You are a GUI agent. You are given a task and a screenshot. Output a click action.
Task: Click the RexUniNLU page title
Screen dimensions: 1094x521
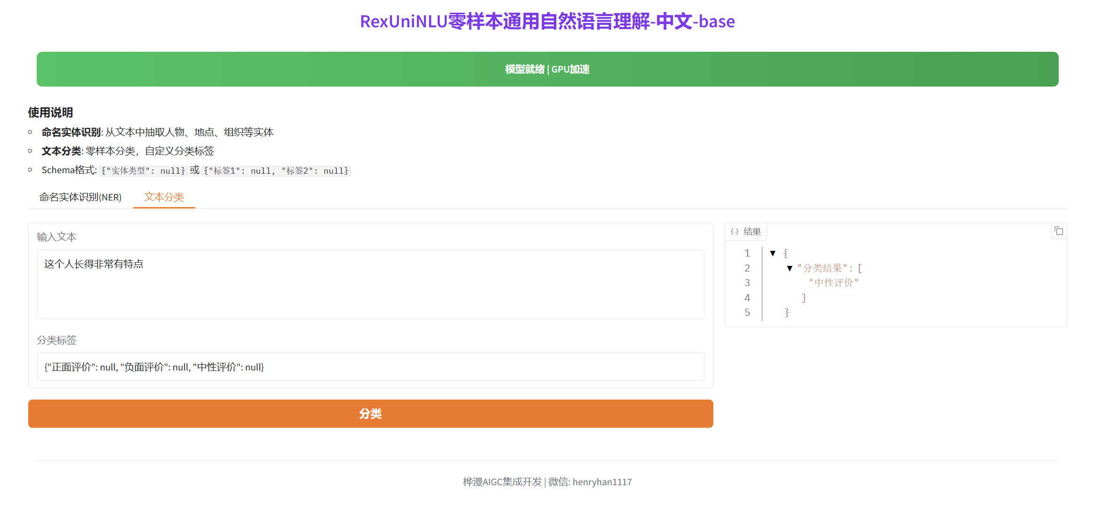tap(548, 22)
